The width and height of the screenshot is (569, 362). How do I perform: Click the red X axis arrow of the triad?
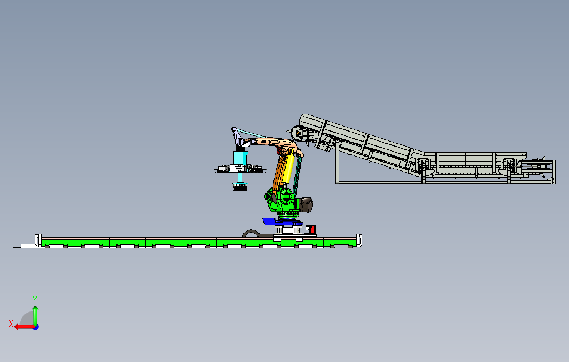(24, 327)
